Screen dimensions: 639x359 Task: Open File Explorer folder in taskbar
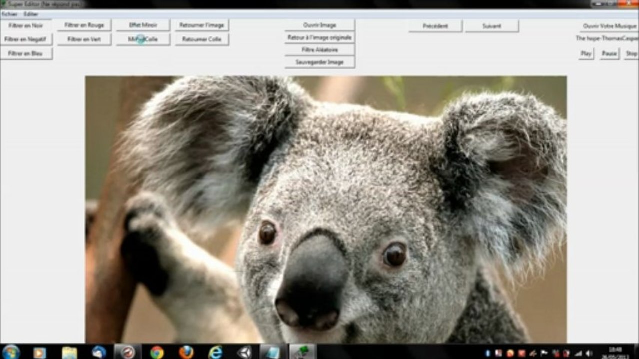click(x=69, y=352)
